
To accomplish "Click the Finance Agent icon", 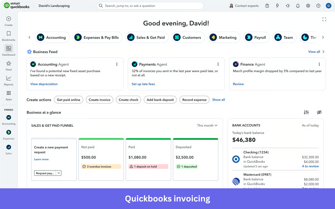I will click(x=236, y=64).
